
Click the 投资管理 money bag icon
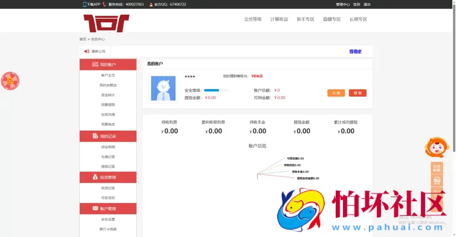coord(95,177)
